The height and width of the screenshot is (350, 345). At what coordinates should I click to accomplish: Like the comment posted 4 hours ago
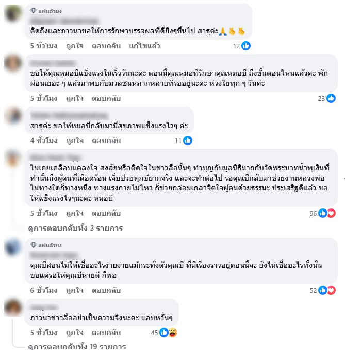[x=75, y=141]
